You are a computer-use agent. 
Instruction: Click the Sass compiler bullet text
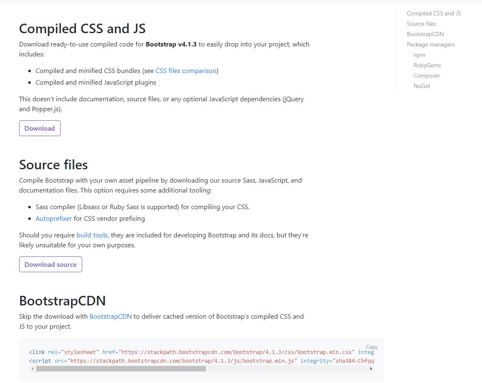[x=143, y=207]
